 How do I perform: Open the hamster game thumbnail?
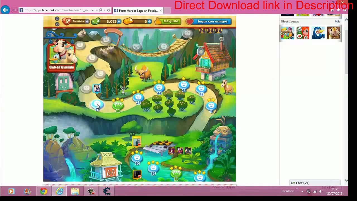pyautogui.click(x=334, y=33)
